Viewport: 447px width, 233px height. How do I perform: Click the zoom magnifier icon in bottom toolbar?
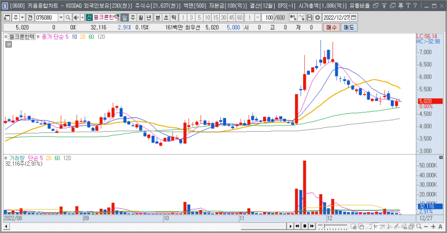[419, 227]
